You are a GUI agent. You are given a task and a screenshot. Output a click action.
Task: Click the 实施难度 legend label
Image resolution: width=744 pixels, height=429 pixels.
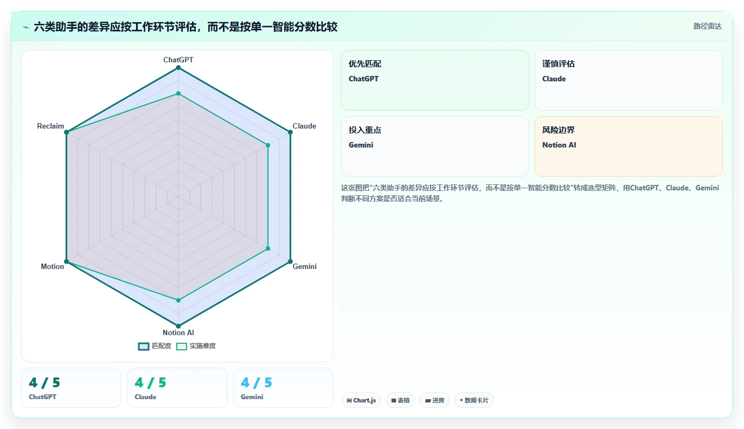point(203,346)
